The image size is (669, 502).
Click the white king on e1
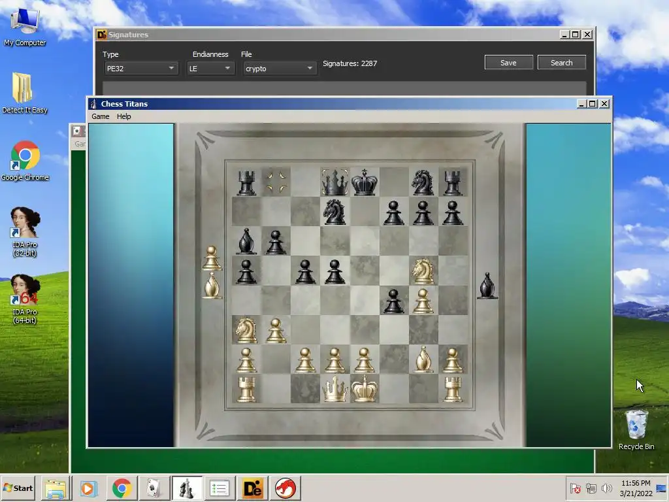click(x=364, y=389)
